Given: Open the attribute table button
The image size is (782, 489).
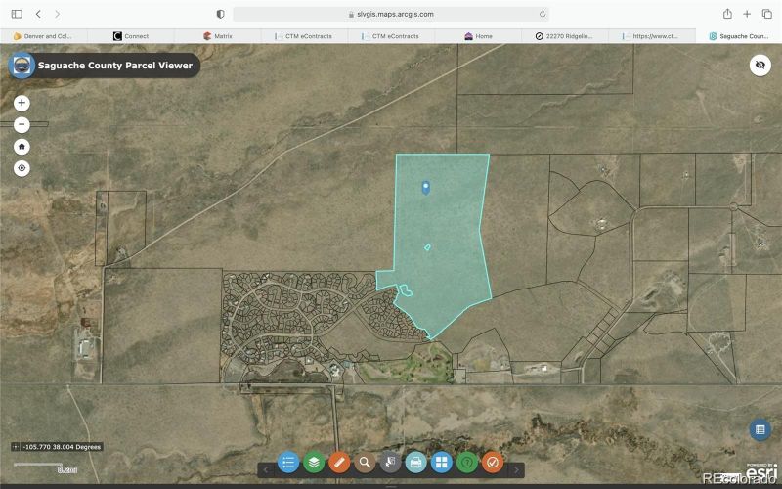Looking at the screenshot, I should point(760,429).
